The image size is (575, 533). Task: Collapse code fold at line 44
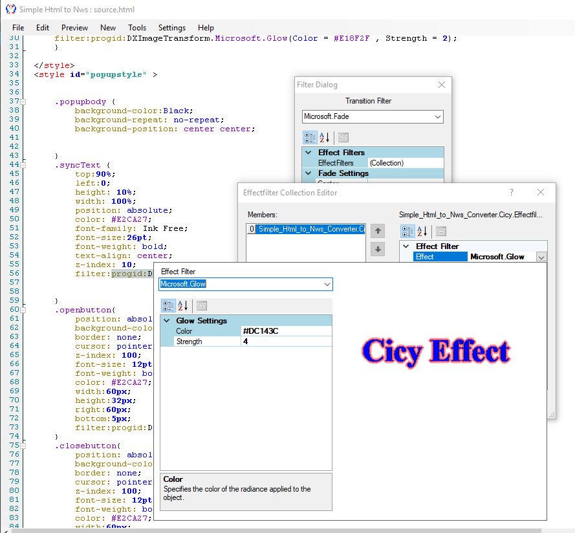(x=23, y=165)
